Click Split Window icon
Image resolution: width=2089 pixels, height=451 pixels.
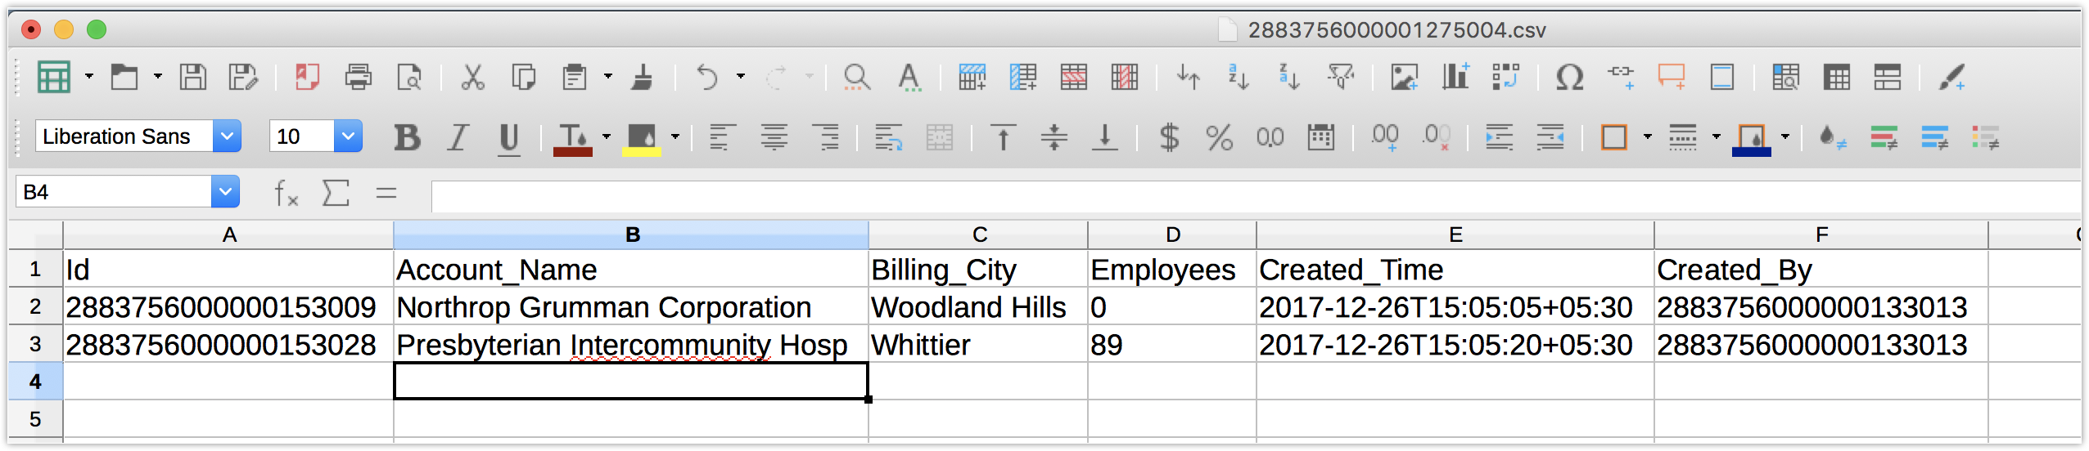pos(1888,78)
